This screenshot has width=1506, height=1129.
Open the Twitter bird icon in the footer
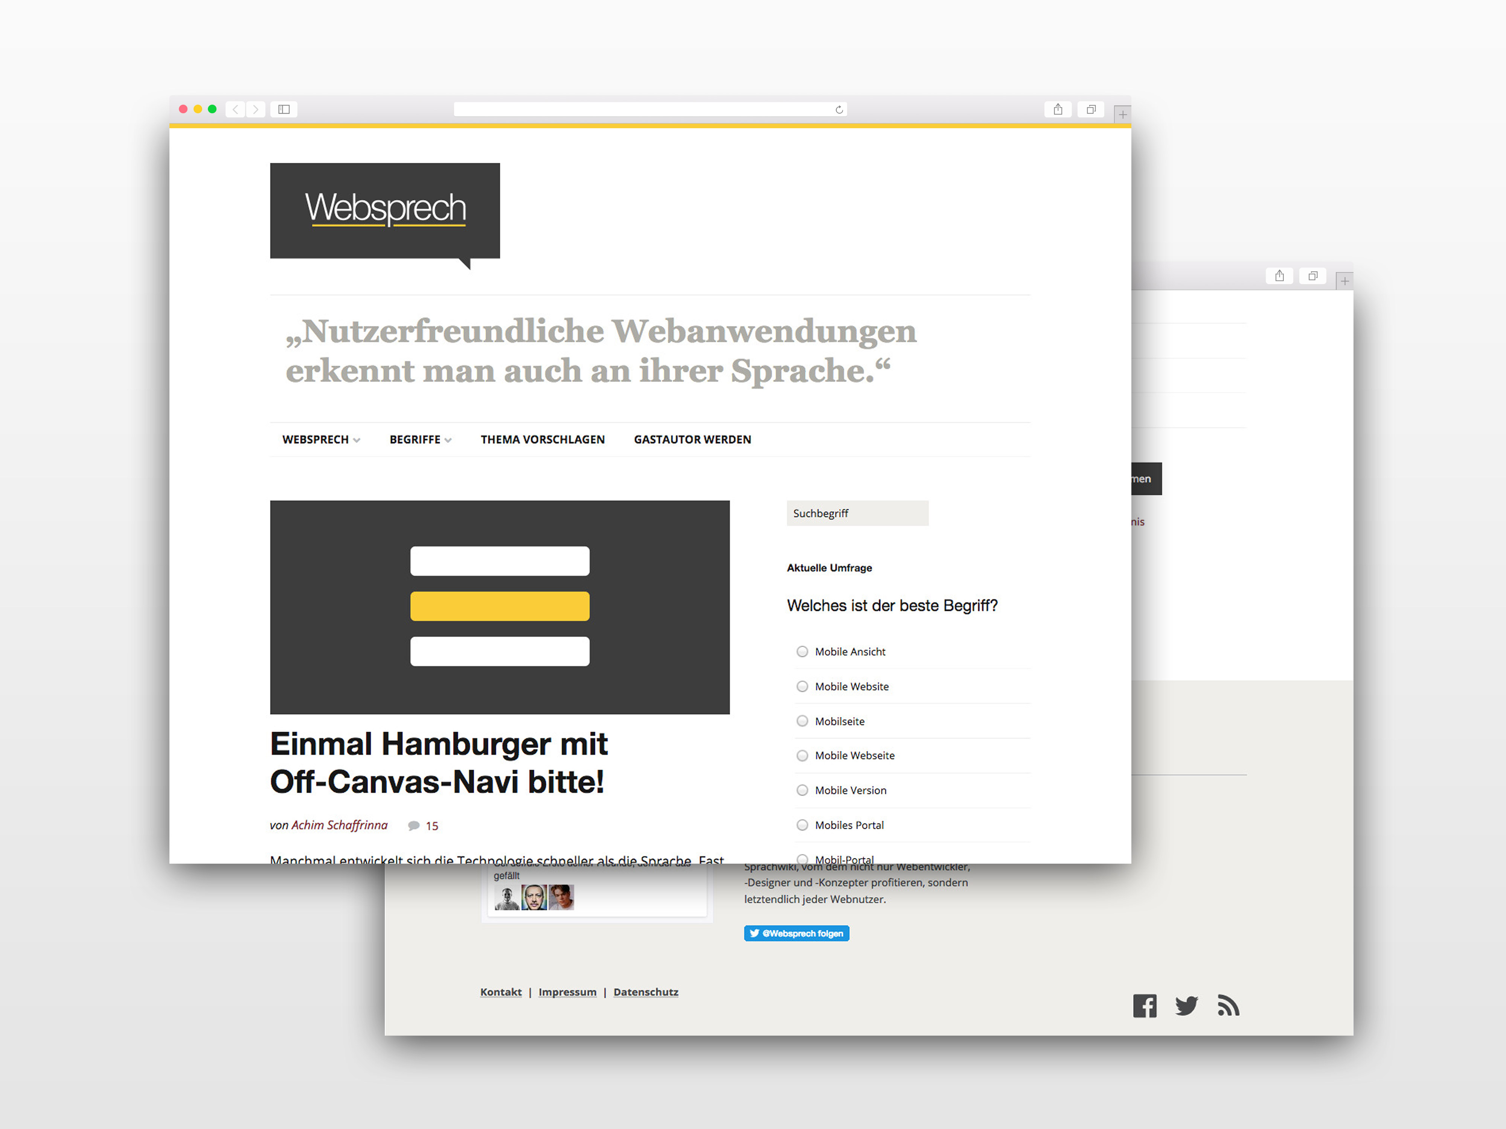point(1186,1005)
